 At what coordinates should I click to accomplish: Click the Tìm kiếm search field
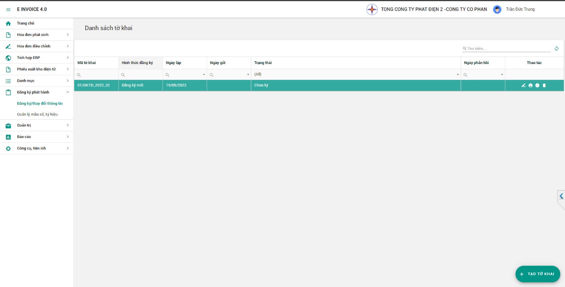click(507, 49)
